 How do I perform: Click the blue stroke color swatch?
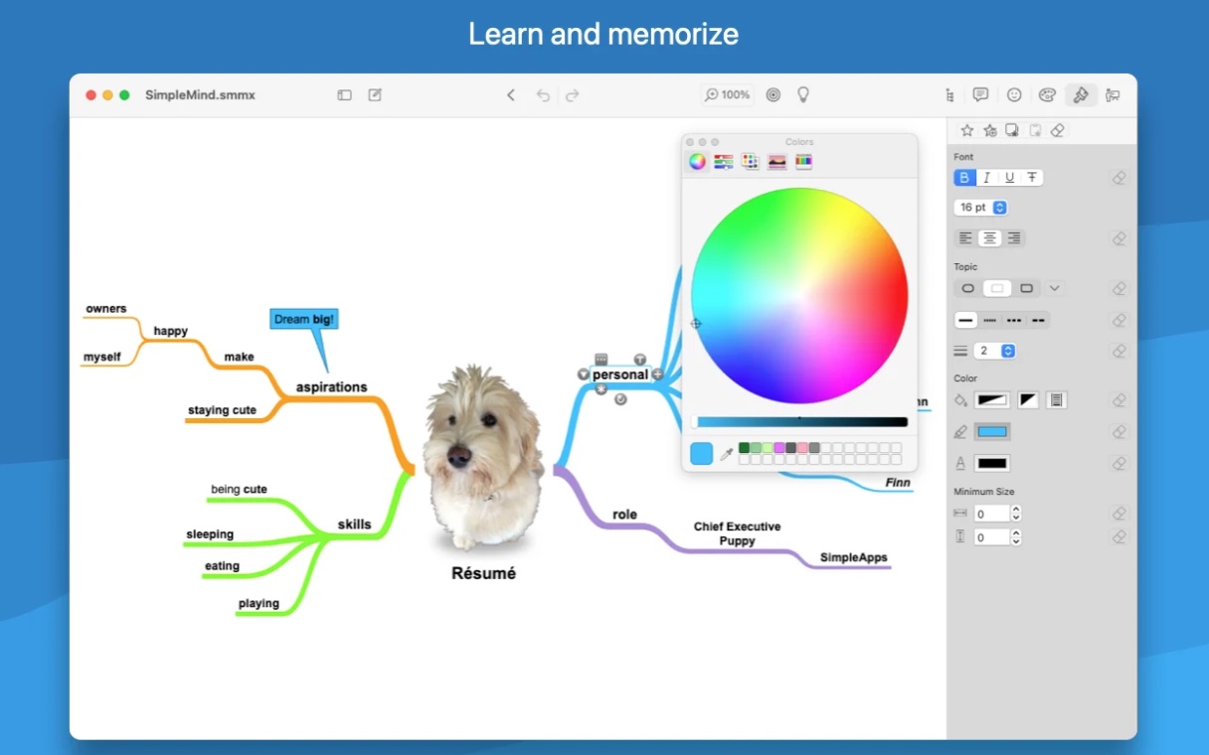[x=993, y=432]
